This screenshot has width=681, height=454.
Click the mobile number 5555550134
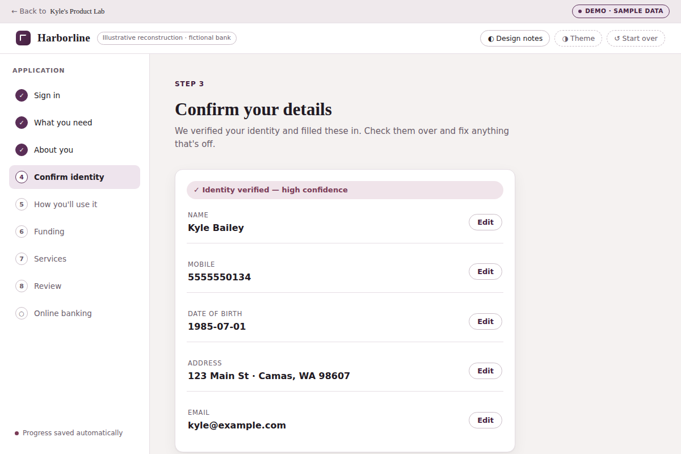point(219,278)
